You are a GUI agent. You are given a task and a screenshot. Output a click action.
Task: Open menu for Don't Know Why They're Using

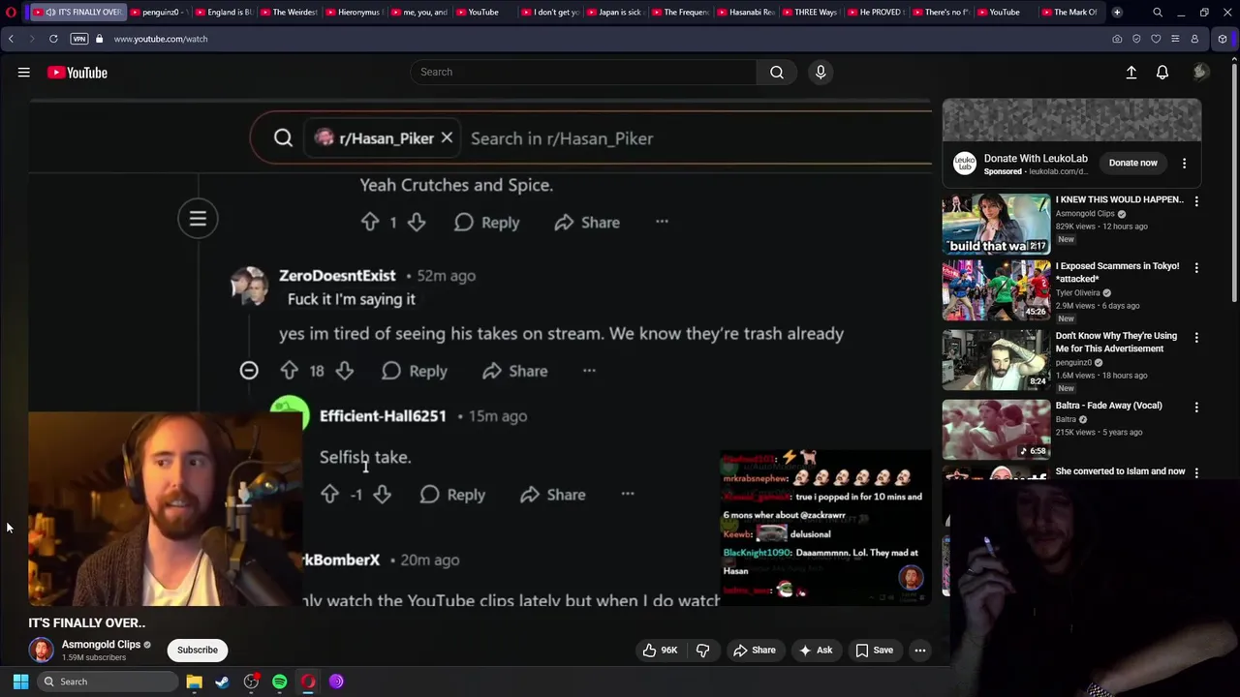[x=1196, y=337]
